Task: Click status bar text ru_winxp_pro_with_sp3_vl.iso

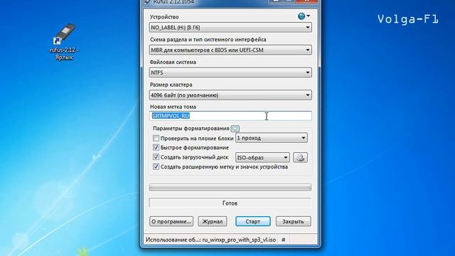Action: pyautogui.click(x=239, y=240)
